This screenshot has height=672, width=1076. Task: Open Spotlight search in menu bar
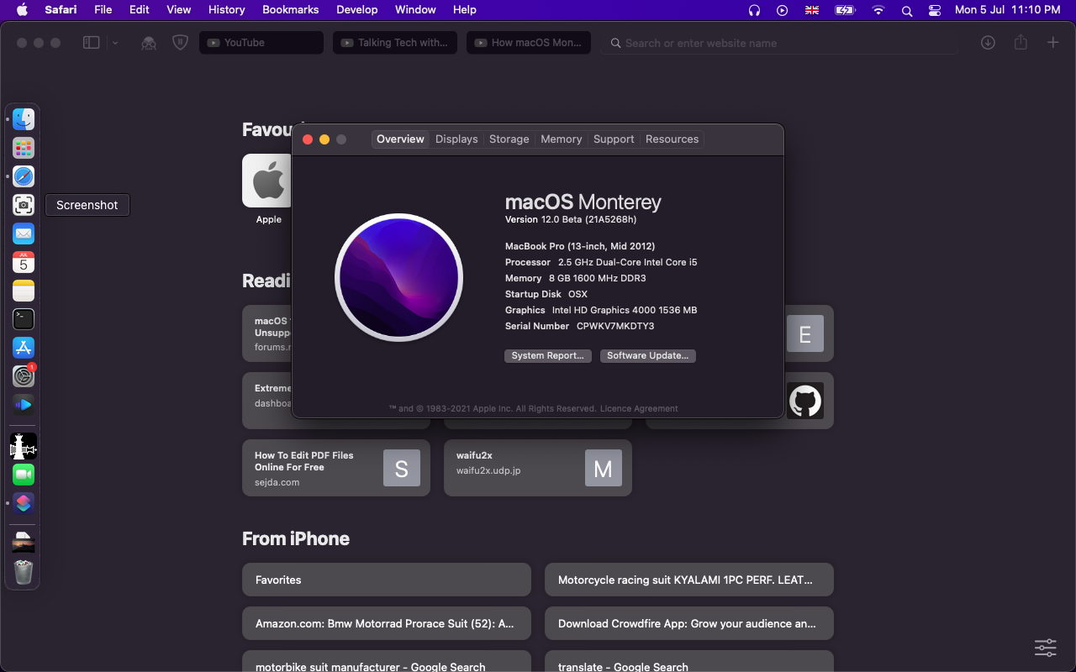(907, 10)
